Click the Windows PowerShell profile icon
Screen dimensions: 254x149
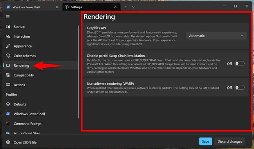(8, 114)
